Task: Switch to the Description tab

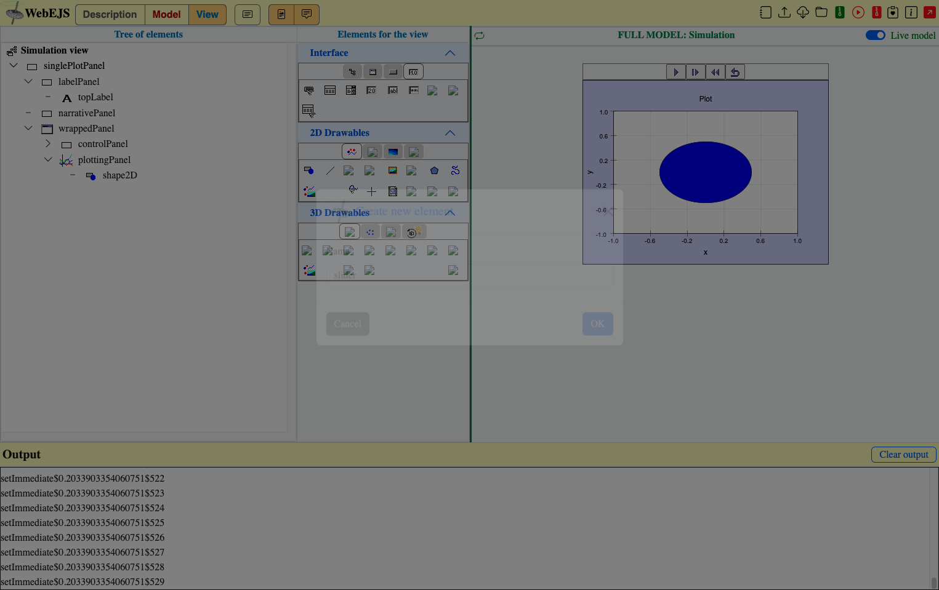Action: [x=110, y=14]
